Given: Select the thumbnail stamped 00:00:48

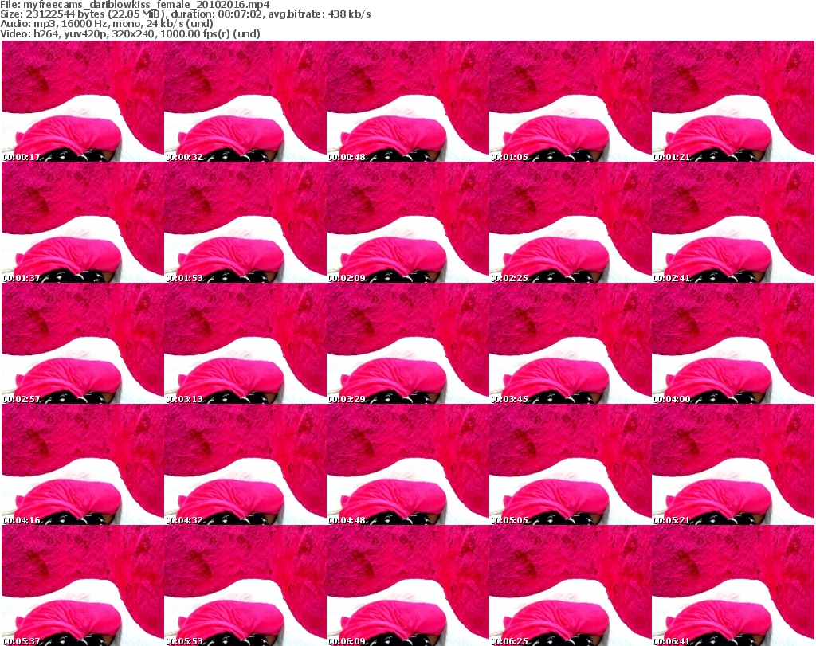Looking at the screenshot, I should 407,101.
